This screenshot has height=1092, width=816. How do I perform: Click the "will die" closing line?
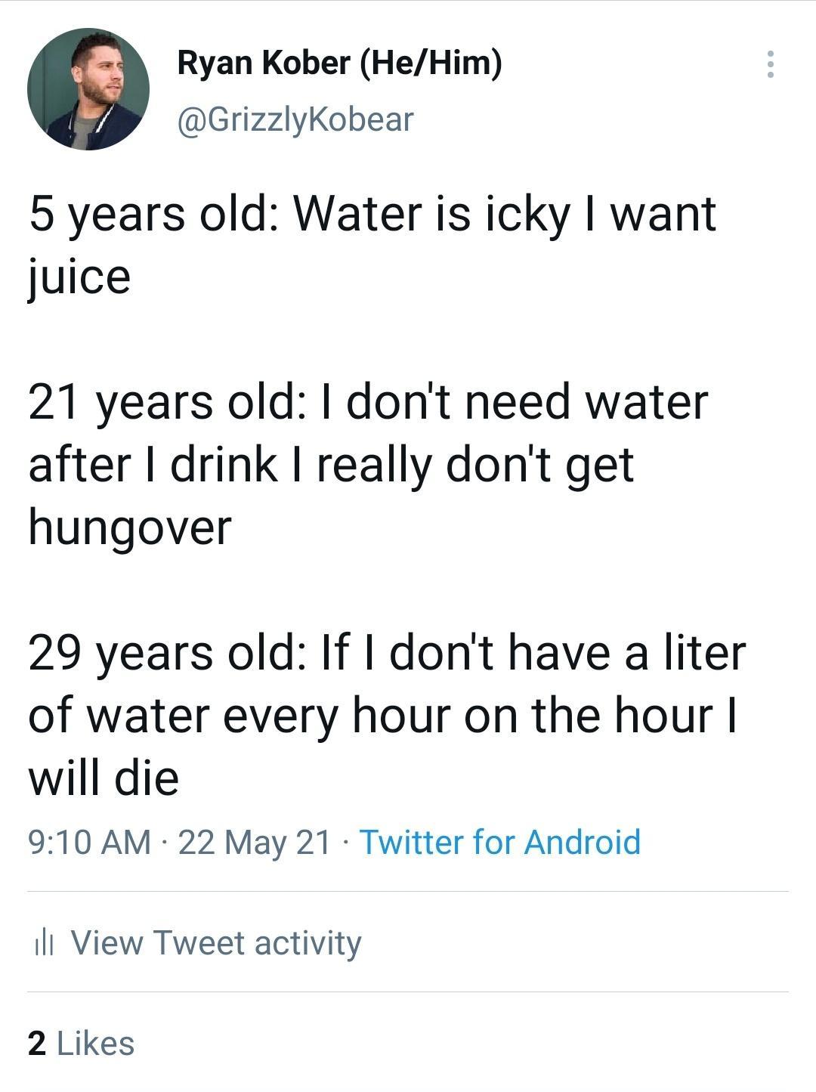pos(104,778)
